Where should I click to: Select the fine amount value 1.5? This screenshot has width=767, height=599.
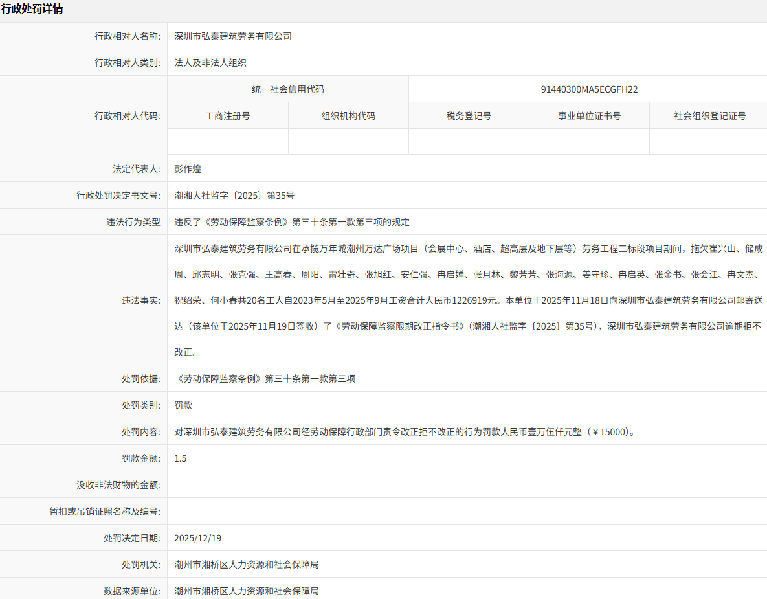coord(181,458)
